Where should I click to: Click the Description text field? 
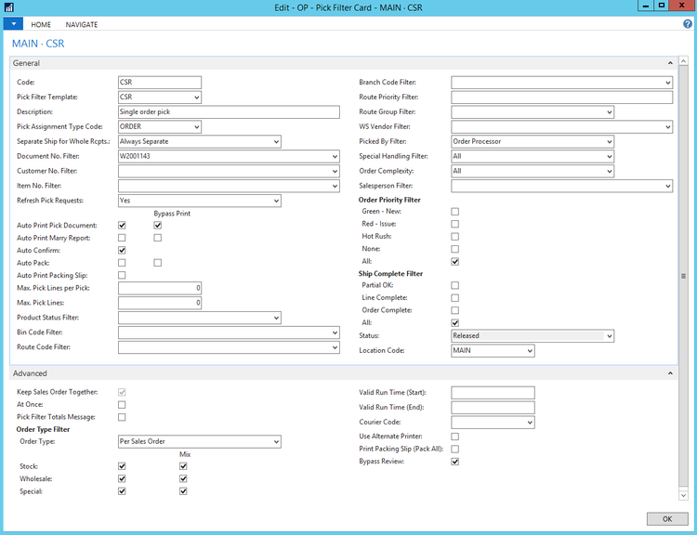229,112
